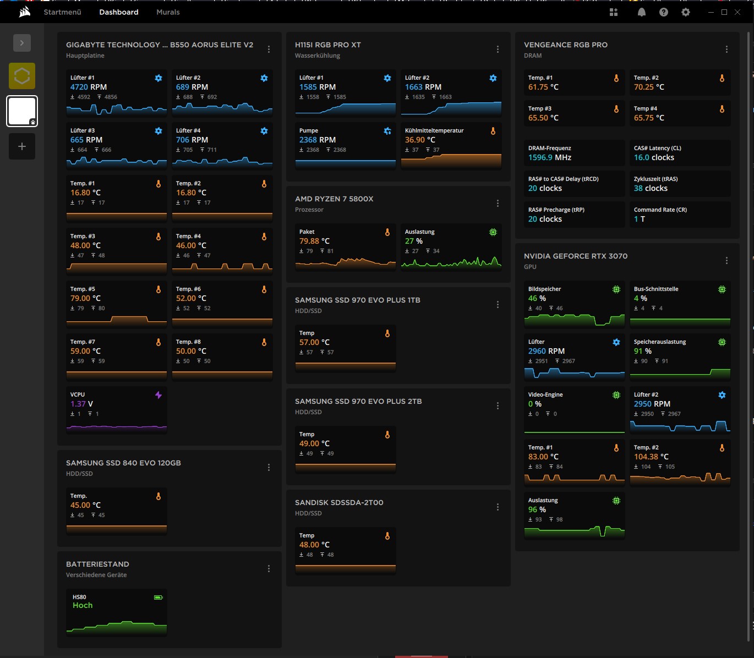Viewport: 754px width, 658px height.
Task: Open the add widgets grid icon
Action: click(614, 12)
